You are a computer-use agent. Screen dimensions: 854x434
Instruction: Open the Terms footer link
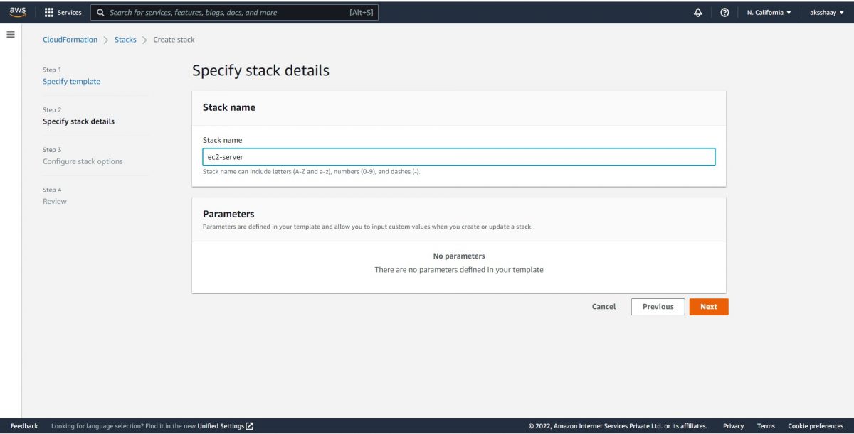coord(766,426)
